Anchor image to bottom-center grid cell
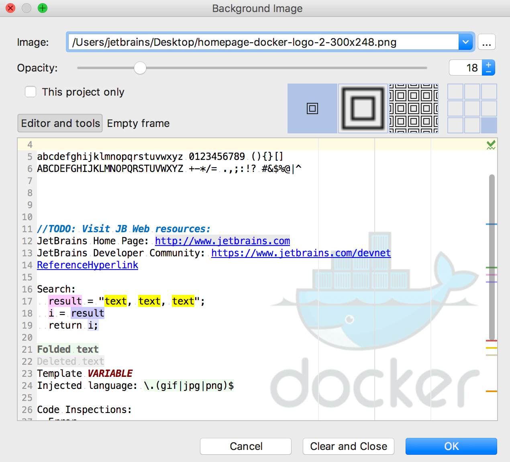This screenshot has width=510, height=462. point(472,125)
